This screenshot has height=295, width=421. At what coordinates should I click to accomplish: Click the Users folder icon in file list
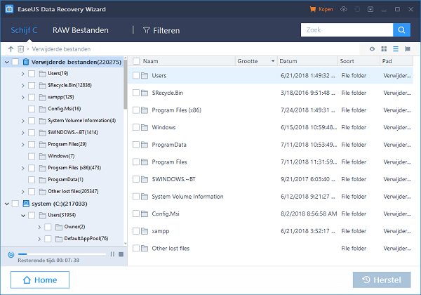pyautogui.click(x=145, y=75)
